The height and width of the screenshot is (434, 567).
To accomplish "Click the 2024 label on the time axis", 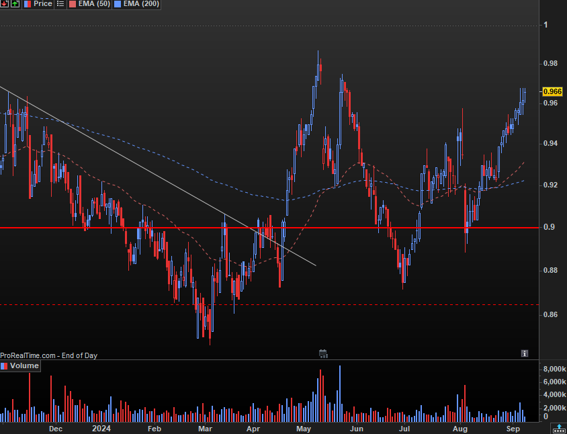I will point(101,429).
